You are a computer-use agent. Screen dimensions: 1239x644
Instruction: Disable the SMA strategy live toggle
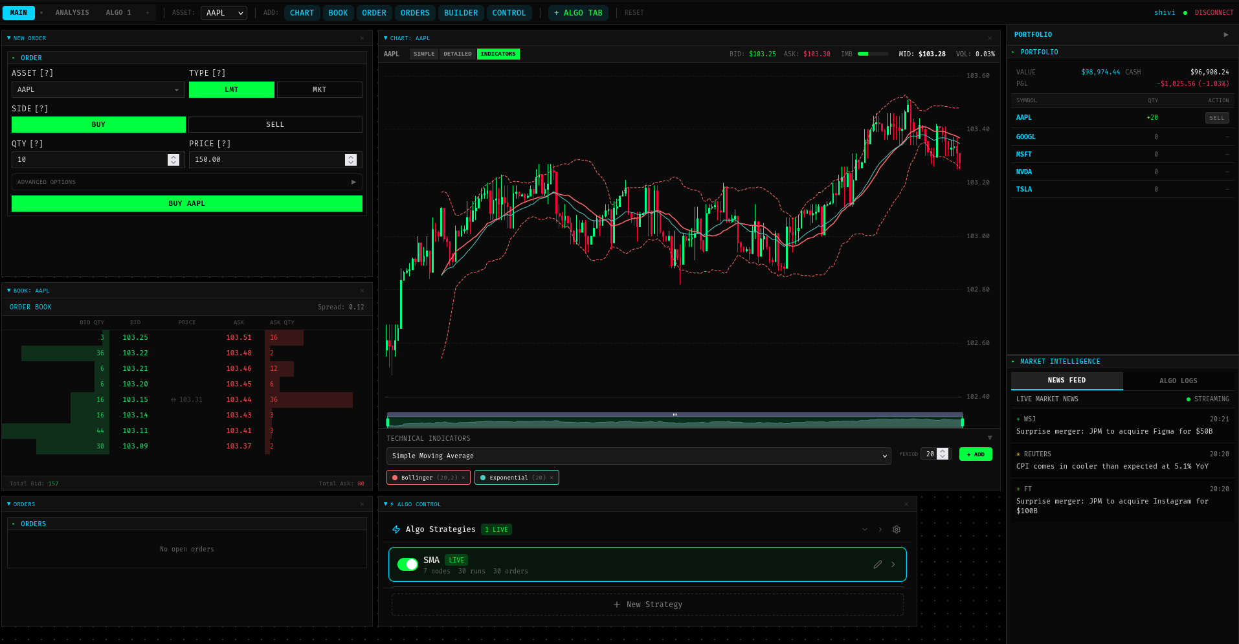(x=407, y=564)
